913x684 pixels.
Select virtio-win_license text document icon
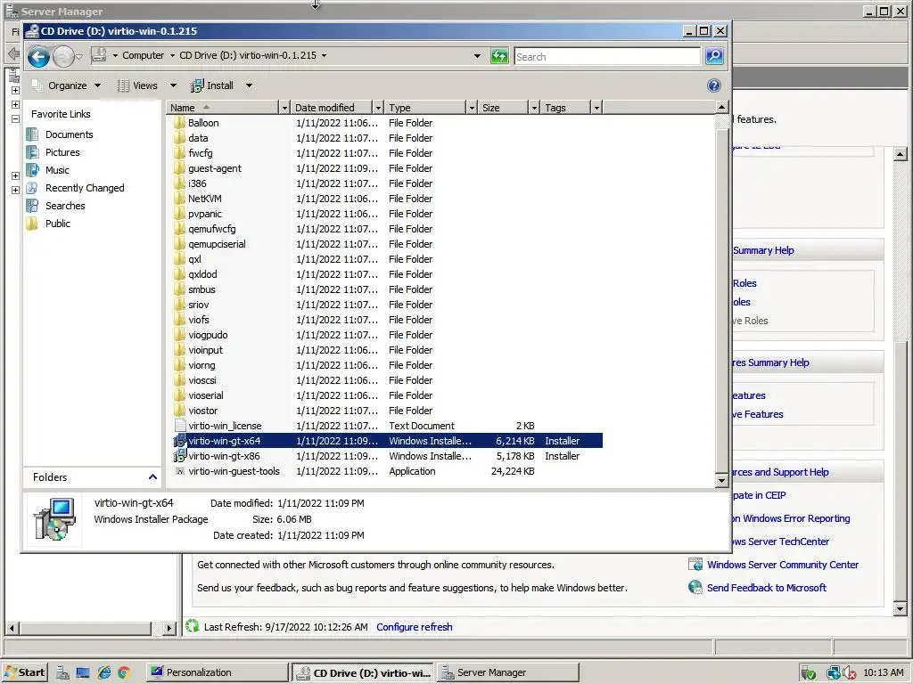[x=179, y=426]
